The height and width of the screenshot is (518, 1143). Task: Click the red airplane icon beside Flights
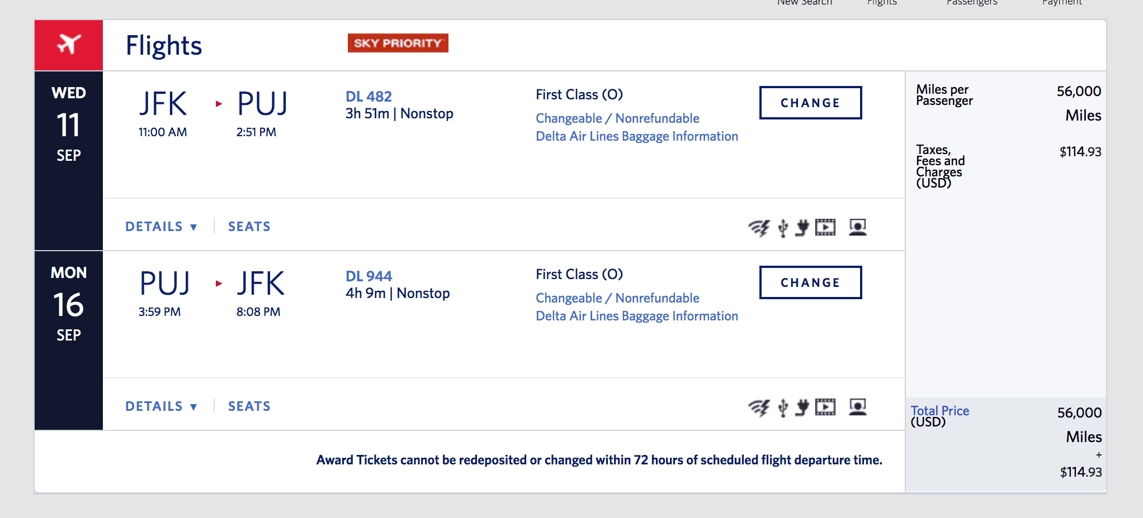coord(69,45)
